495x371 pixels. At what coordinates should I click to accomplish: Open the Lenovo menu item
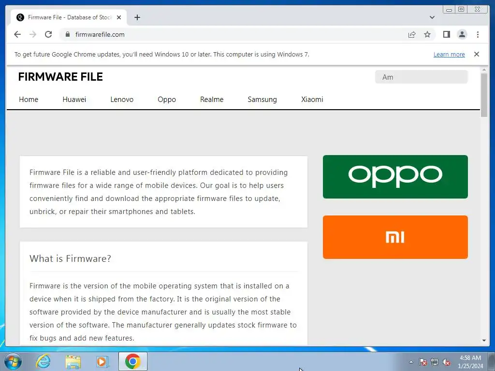pos(122,100)
